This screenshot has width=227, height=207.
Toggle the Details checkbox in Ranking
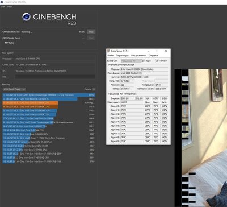pyautogui.click(x=94, y=89)
